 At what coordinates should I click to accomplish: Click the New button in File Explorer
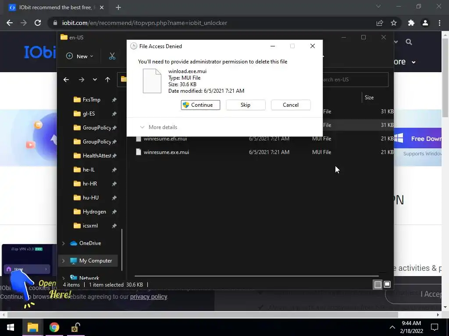click(x=80, y=56)
